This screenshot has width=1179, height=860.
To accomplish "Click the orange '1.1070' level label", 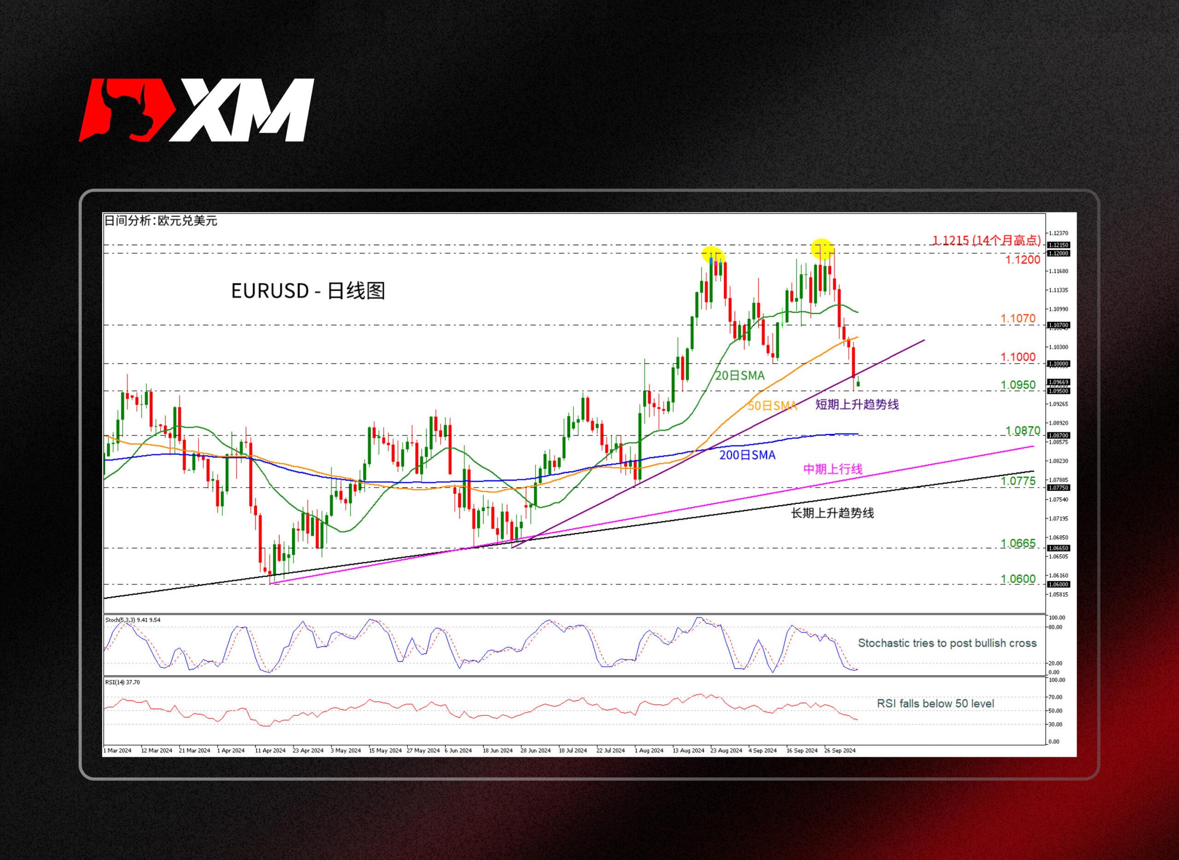I will point(1018,318).
